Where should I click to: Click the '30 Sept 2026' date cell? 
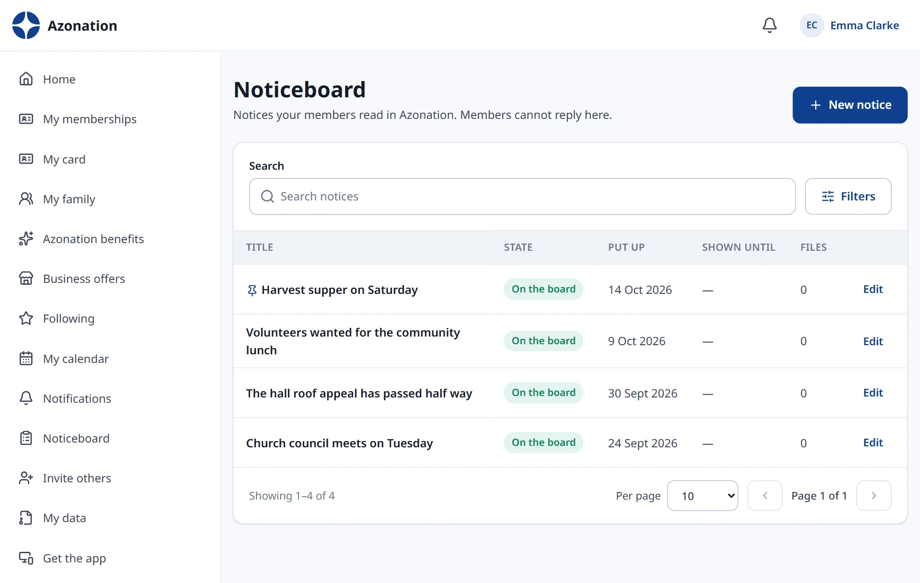tap(643, 394)
